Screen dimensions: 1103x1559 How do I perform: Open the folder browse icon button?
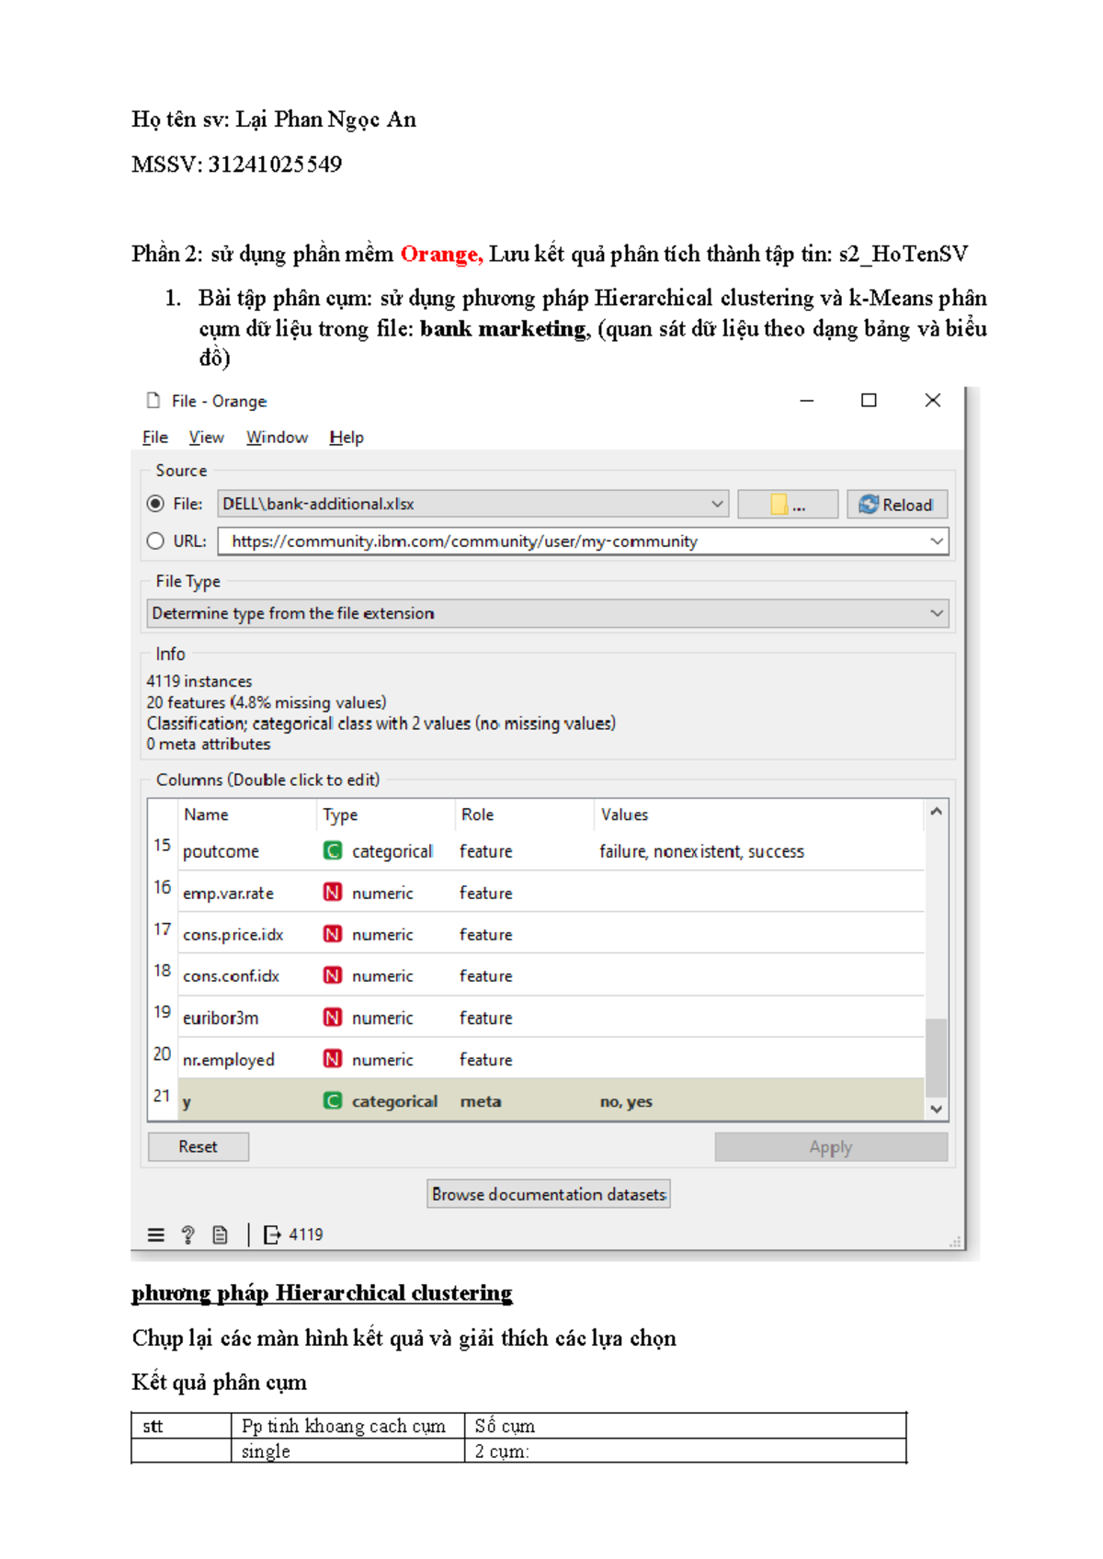pos(788,505)
